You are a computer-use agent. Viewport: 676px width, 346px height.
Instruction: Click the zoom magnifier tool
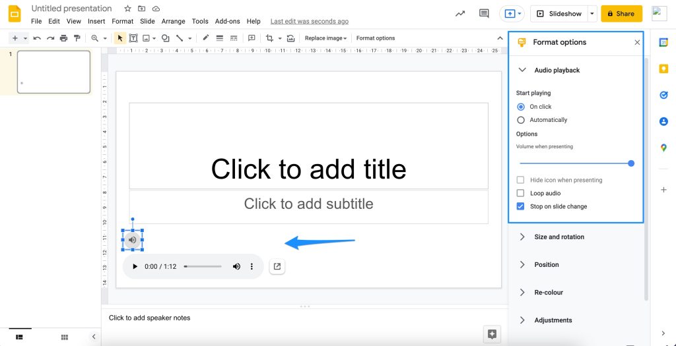pyautogui.click(x=95, y=38)
